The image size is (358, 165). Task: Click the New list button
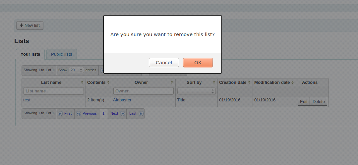[30, 26]
